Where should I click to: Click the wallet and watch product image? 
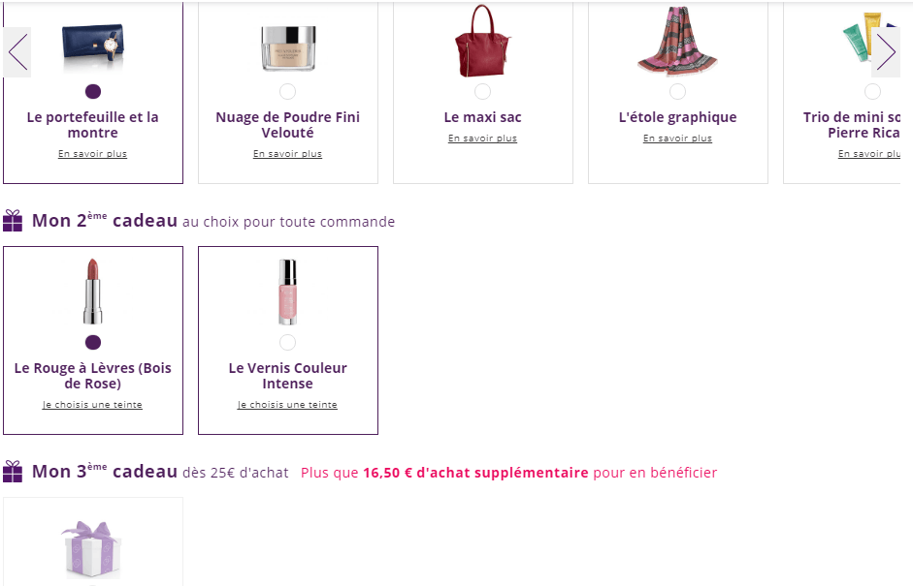click(92, 44)
